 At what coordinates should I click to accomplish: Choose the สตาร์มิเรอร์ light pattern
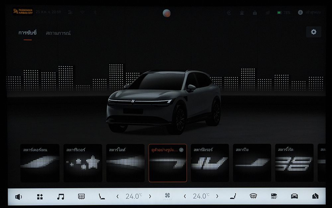(x=210, y=163)
